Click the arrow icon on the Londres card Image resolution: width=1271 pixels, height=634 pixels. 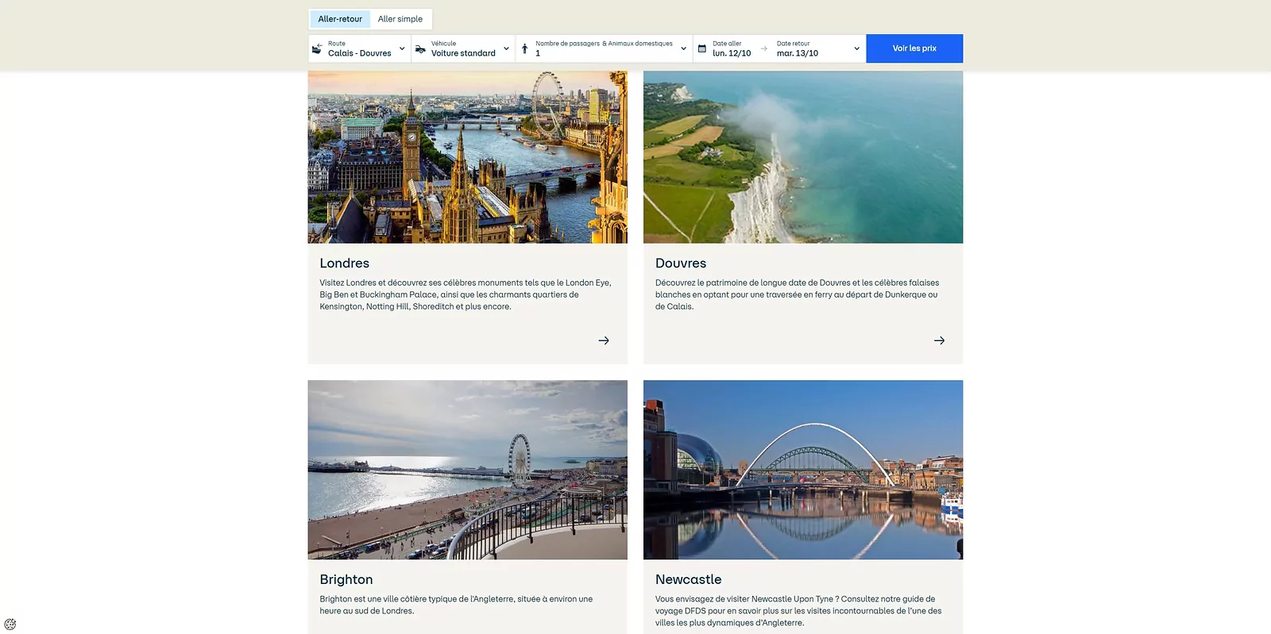pos(604,340)
